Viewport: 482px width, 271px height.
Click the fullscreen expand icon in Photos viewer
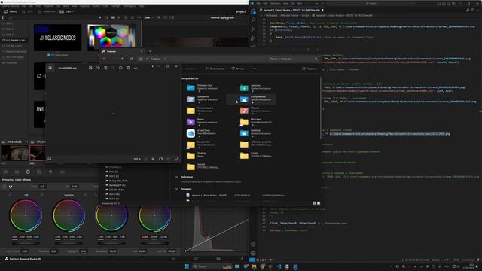pyautogui.click(x=177, y=159)
